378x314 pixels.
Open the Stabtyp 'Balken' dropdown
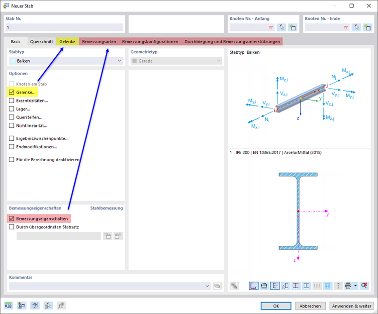(66, 61)
